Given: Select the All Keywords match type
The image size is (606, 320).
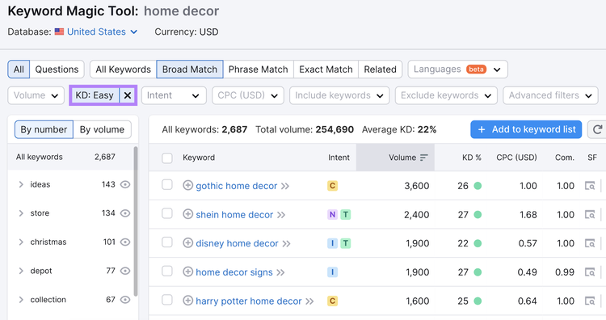Looking at the screenshot, I should click(x=124, y=69).
